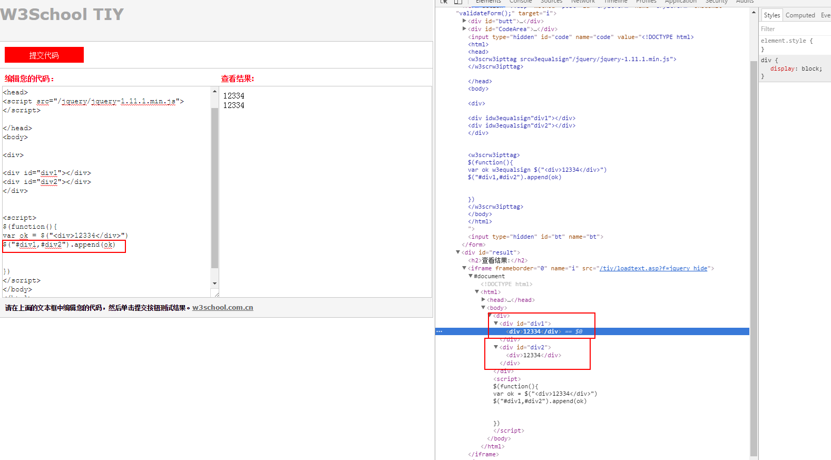
Task: Click the display: block value in Styles
Action: 812,68
